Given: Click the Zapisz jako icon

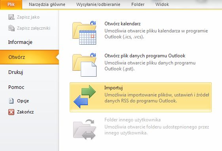Looking at the screenshot, I should click(x=11, y=17).
